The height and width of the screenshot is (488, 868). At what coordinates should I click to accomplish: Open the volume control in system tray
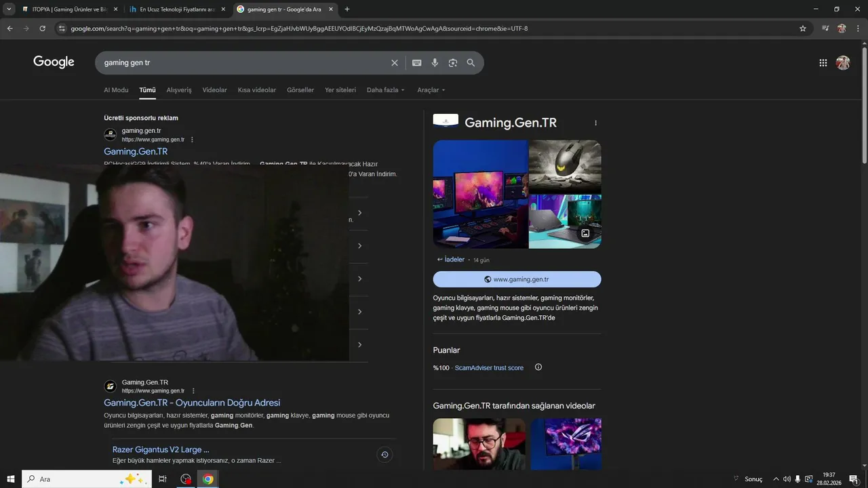coord(787,479)
